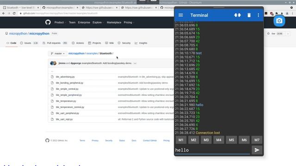Expand the Product menu in GitHub header
Screen dimensions: 296x166
tap(60, 23)
